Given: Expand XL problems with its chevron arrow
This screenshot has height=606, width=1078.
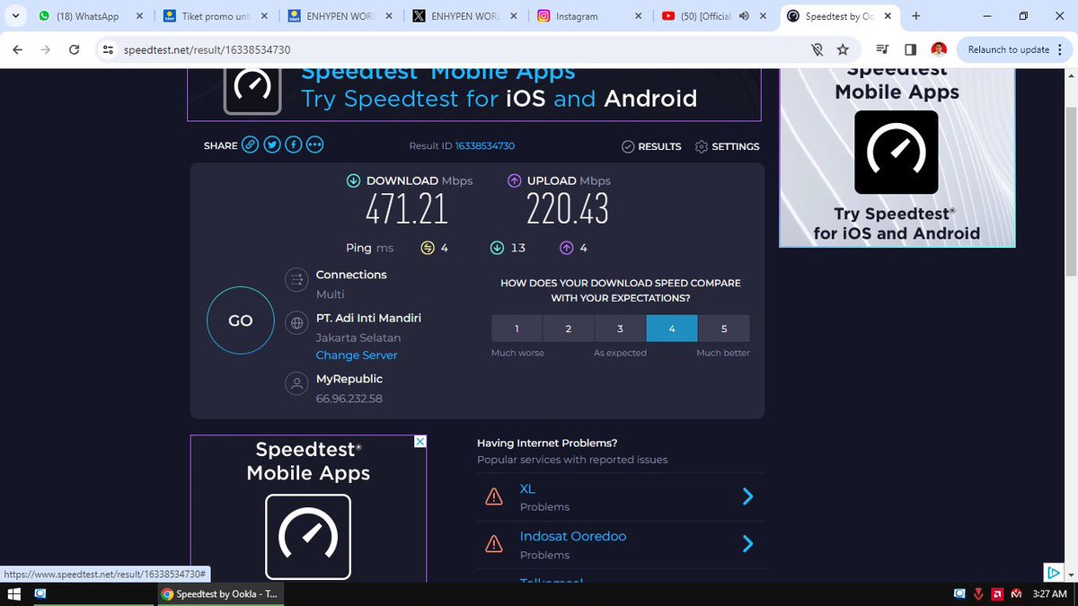Looking at the screenshot, I should (x=747, y=496).
